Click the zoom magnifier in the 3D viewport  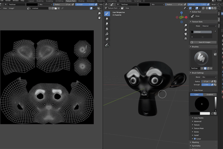tap(186, 25)
